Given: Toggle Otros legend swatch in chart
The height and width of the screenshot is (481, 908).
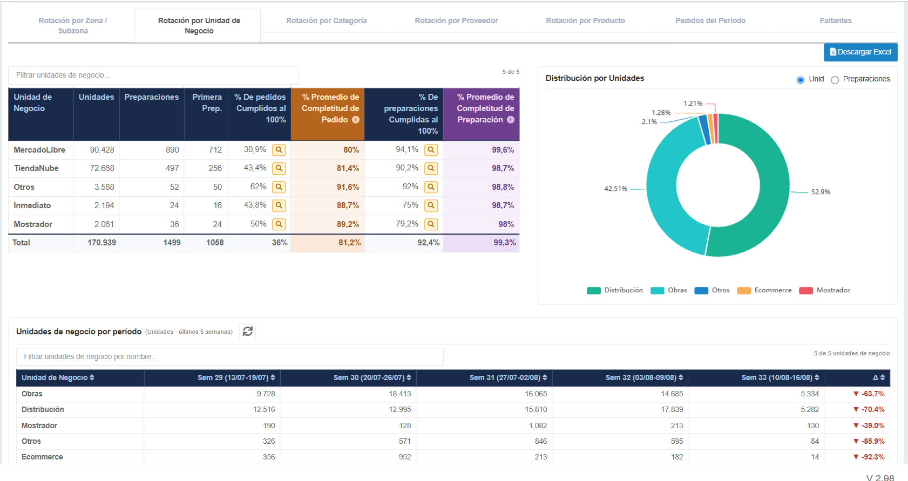Looking at the screenshot, I should point(701,291).
